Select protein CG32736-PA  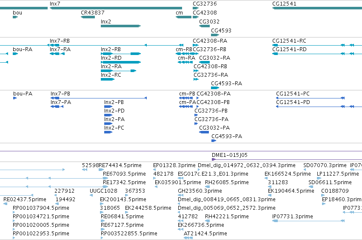211,119
